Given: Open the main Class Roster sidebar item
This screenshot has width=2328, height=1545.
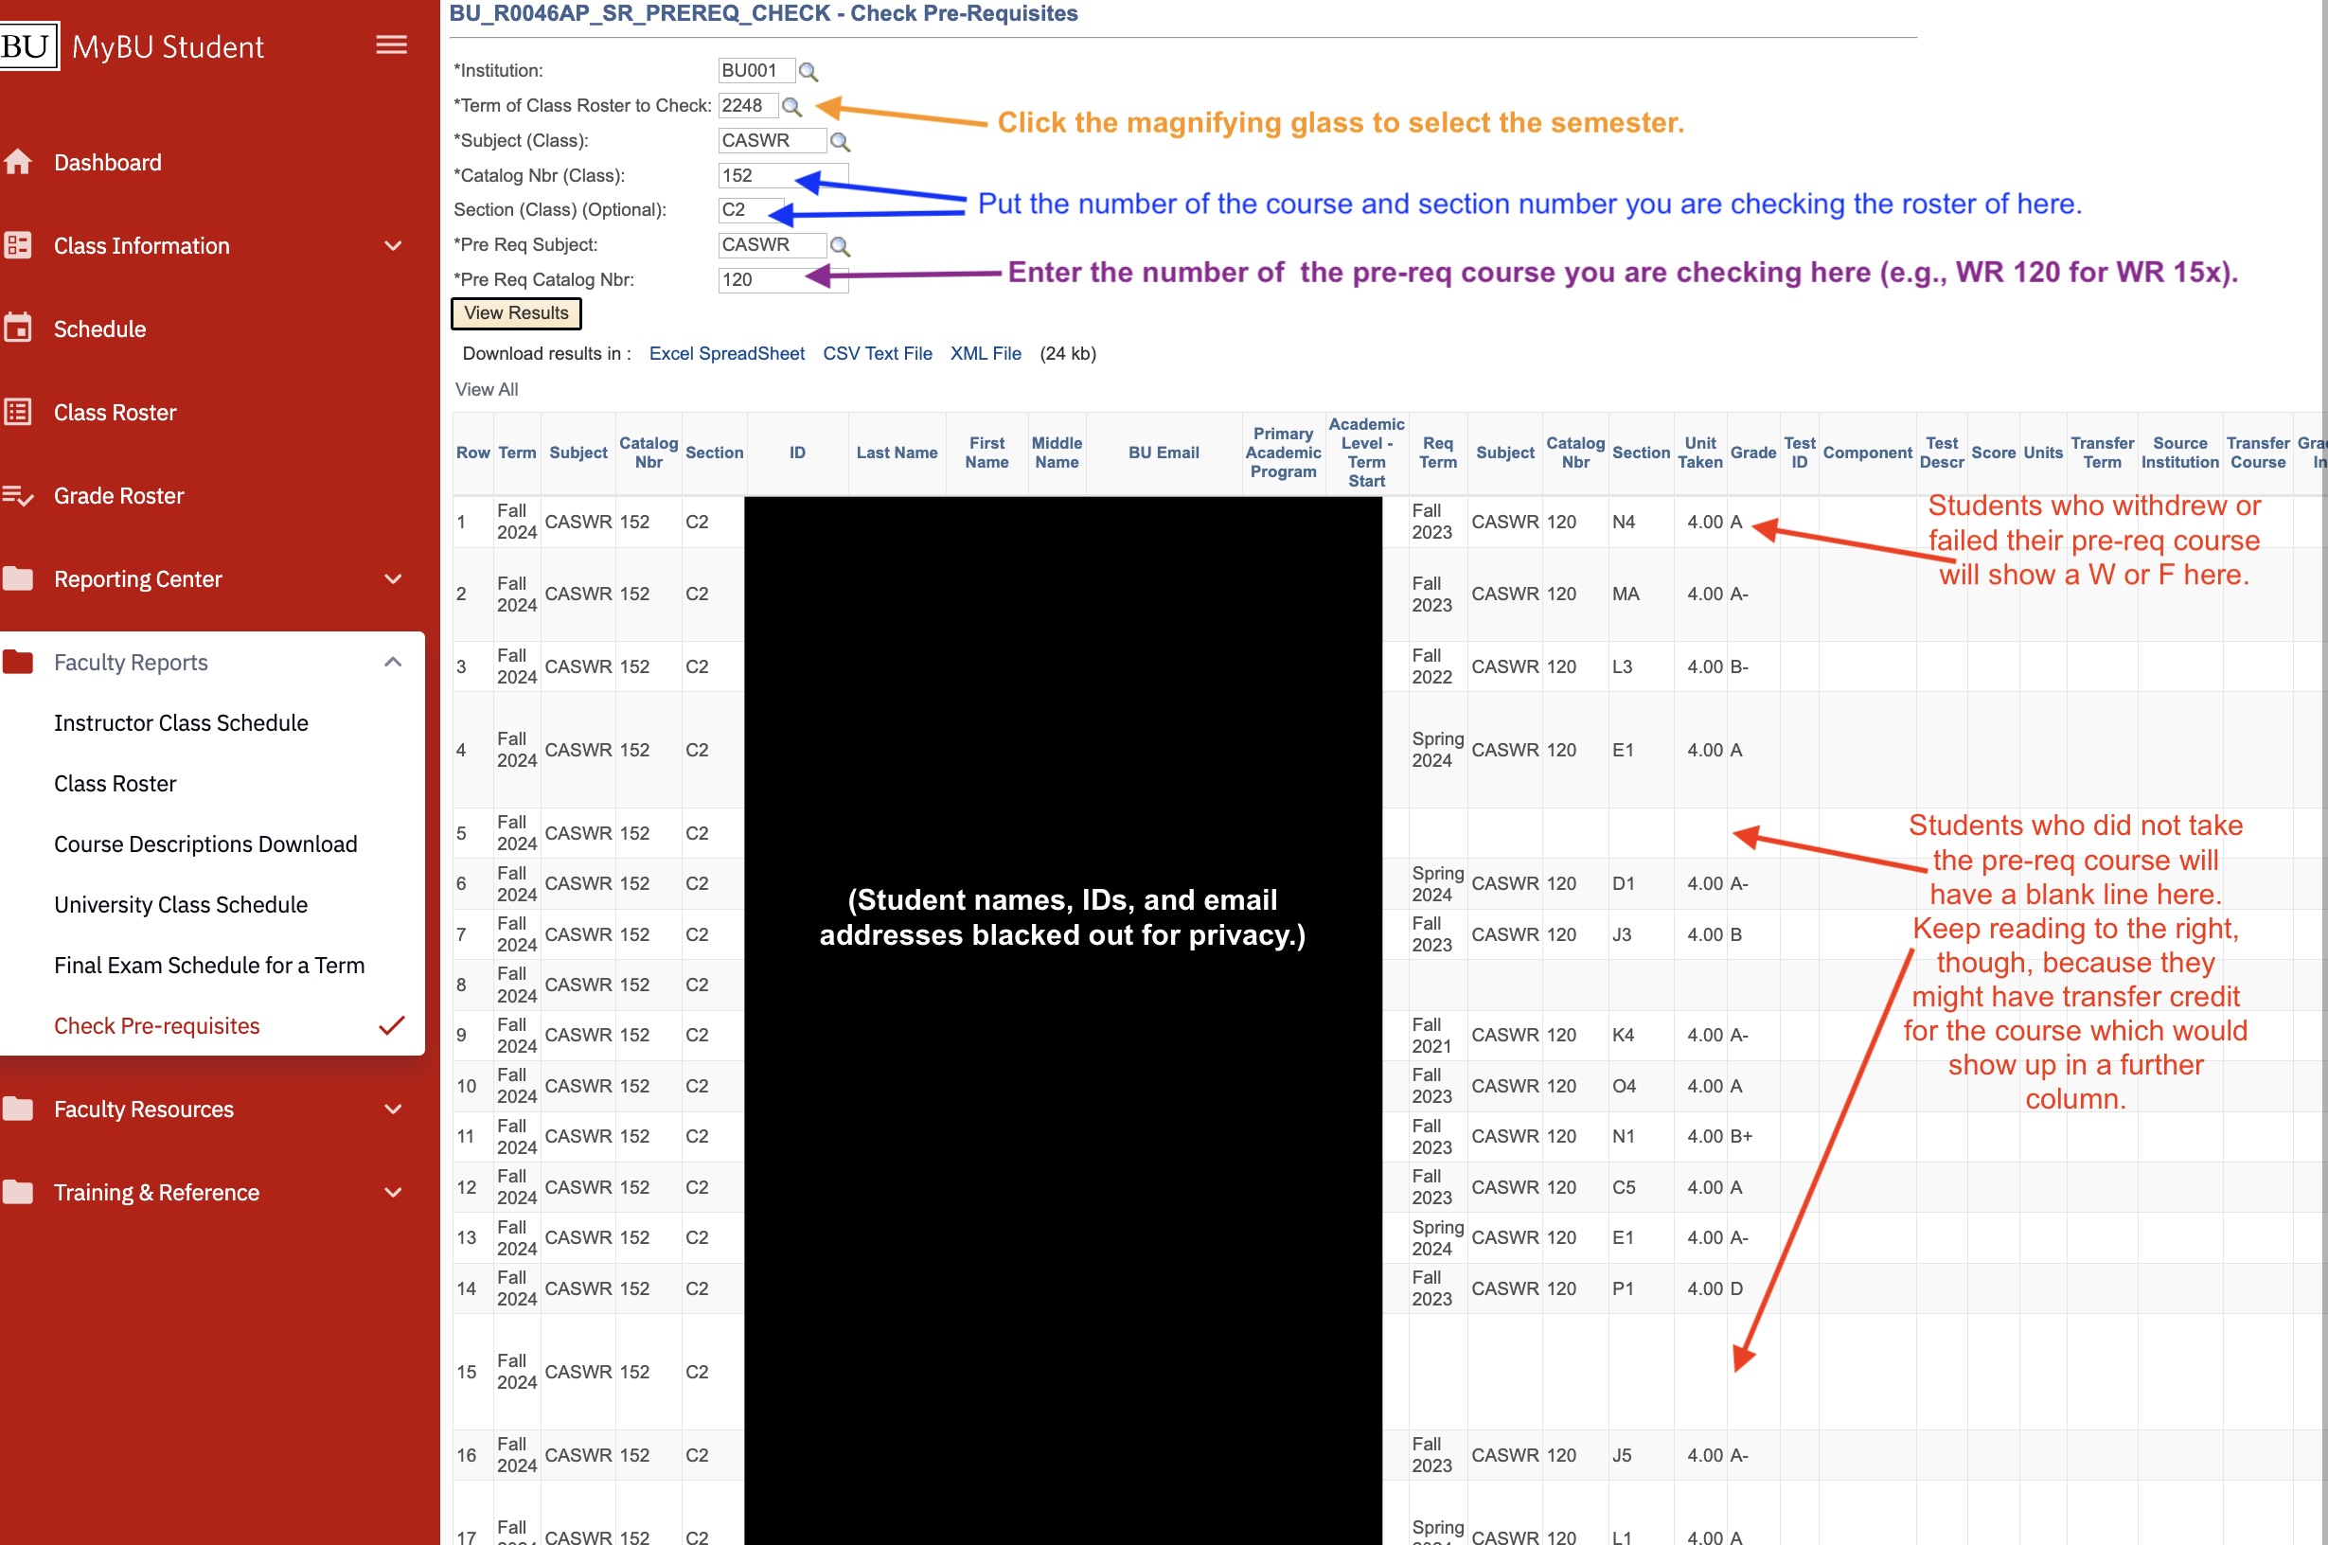Looking at the screenshot, I should (x=116, y=412).
